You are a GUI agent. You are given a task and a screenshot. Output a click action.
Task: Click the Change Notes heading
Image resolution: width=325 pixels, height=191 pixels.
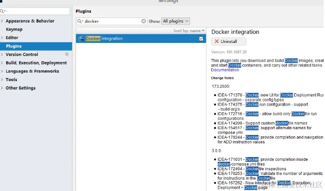pos(222,78)
